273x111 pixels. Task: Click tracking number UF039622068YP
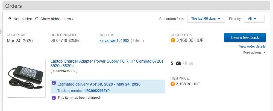[97, 91]
